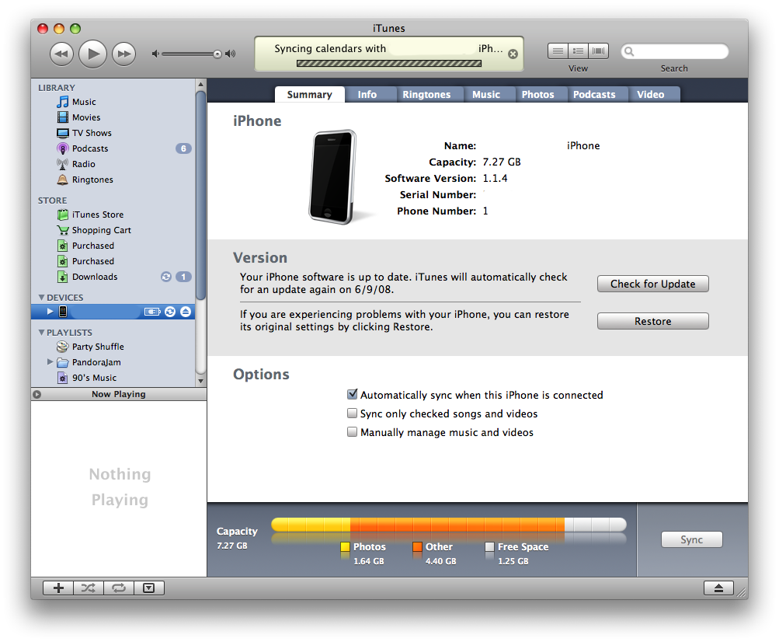Click the Podcasts badge showing 6
779x642 pixels.
[183, 148]
